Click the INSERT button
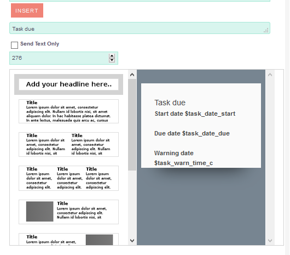 (x=27, y=10)
